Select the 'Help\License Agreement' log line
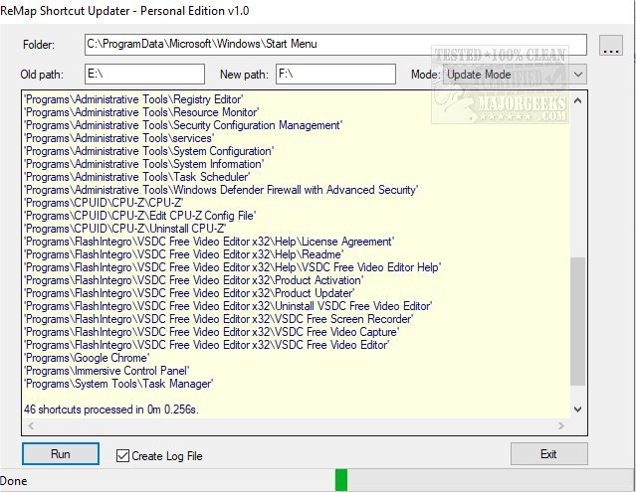The width and height of the screenshot is (636, 492). pos(209,242)
